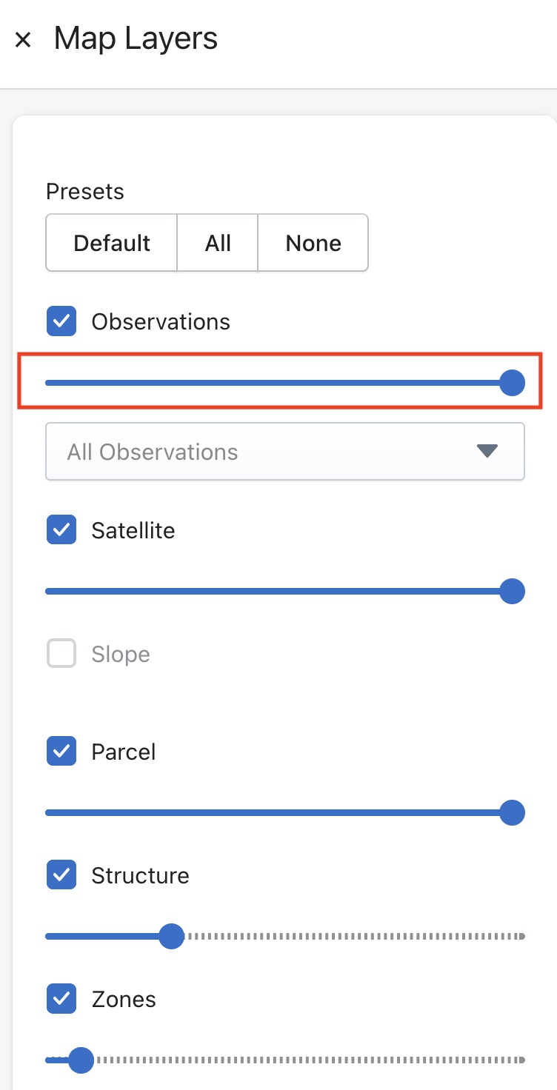Click the Zones opacity slider handle
The width and height of the screenshot is (557, 1090).
click(81, 1060)
